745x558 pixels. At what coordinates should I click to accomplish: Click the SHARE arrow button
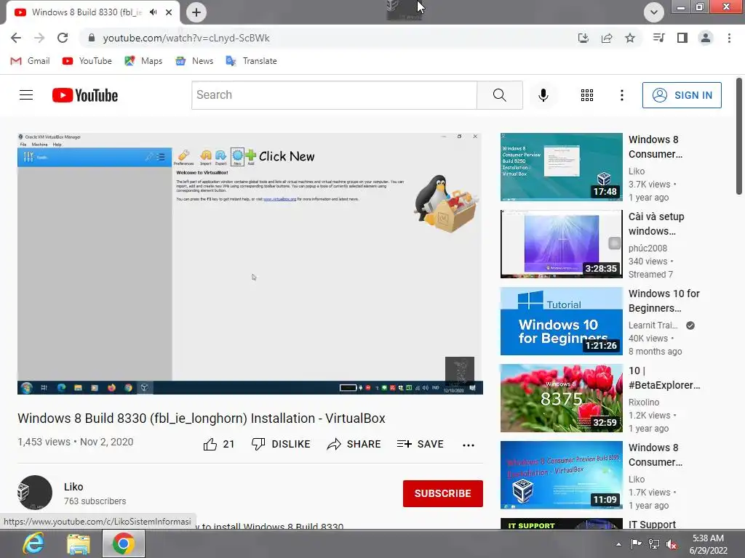point(354,444)
